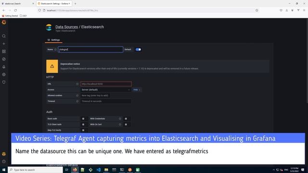Open the Search icon in Grafana sidebar
Image resolution: width=308 pixels, height=173 pixels.
[x=4, y=36]
